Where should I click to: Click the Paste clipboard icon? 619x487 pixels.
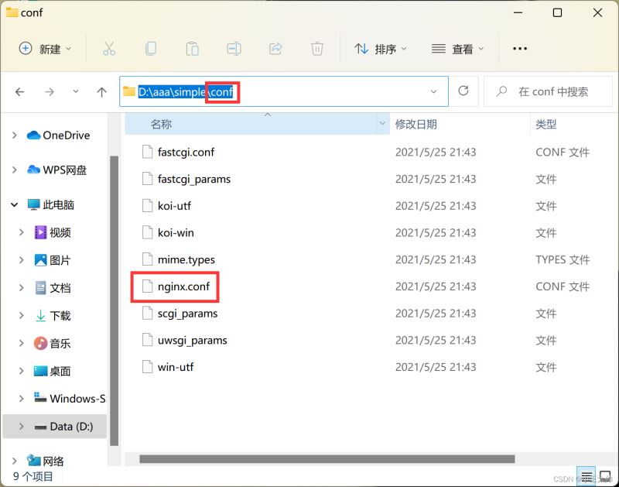coord(192,49)
